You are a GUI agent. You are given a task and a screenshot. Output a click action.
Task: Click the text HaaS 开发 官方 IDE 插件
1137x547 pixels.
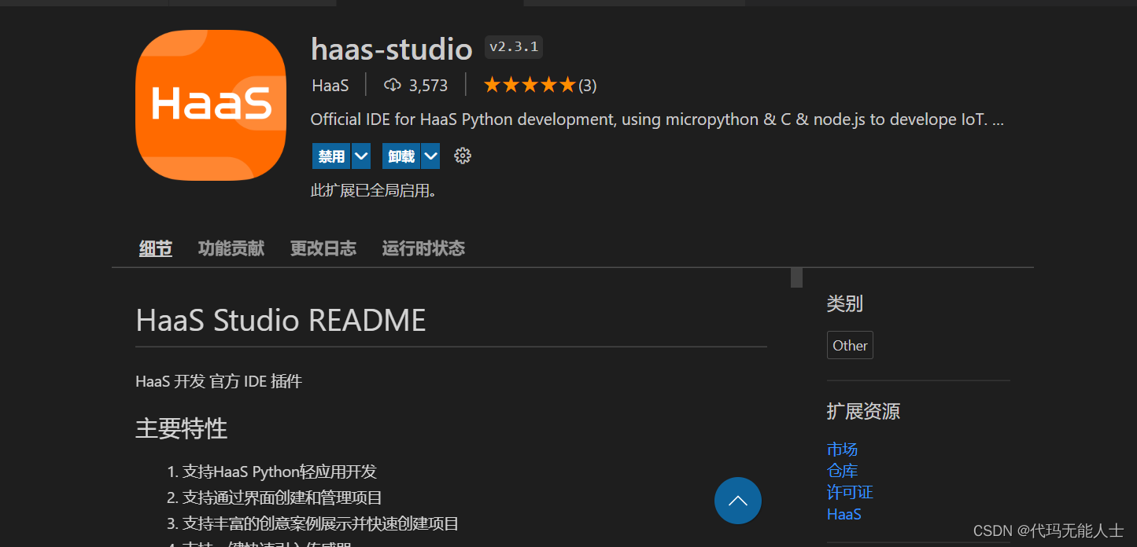click(219, 381)
